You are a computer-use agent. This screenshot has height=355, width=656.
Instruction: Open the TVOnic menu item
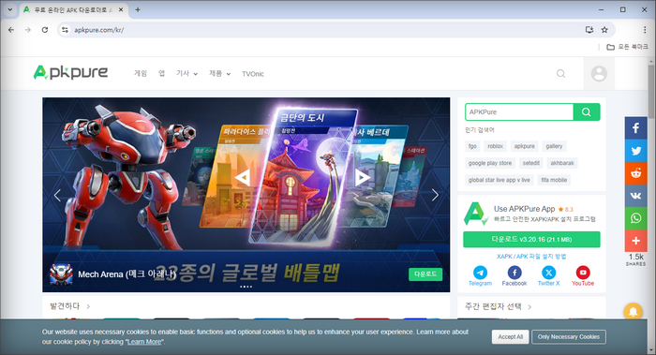pos(253,74)
